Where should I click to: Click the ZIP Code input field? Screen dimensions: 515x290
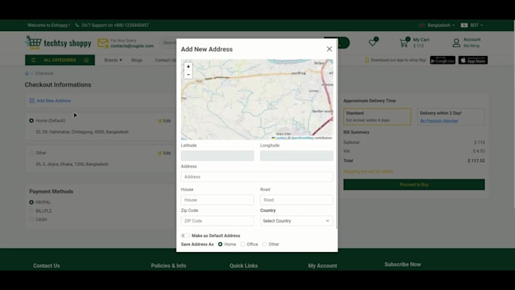point(217,220)
